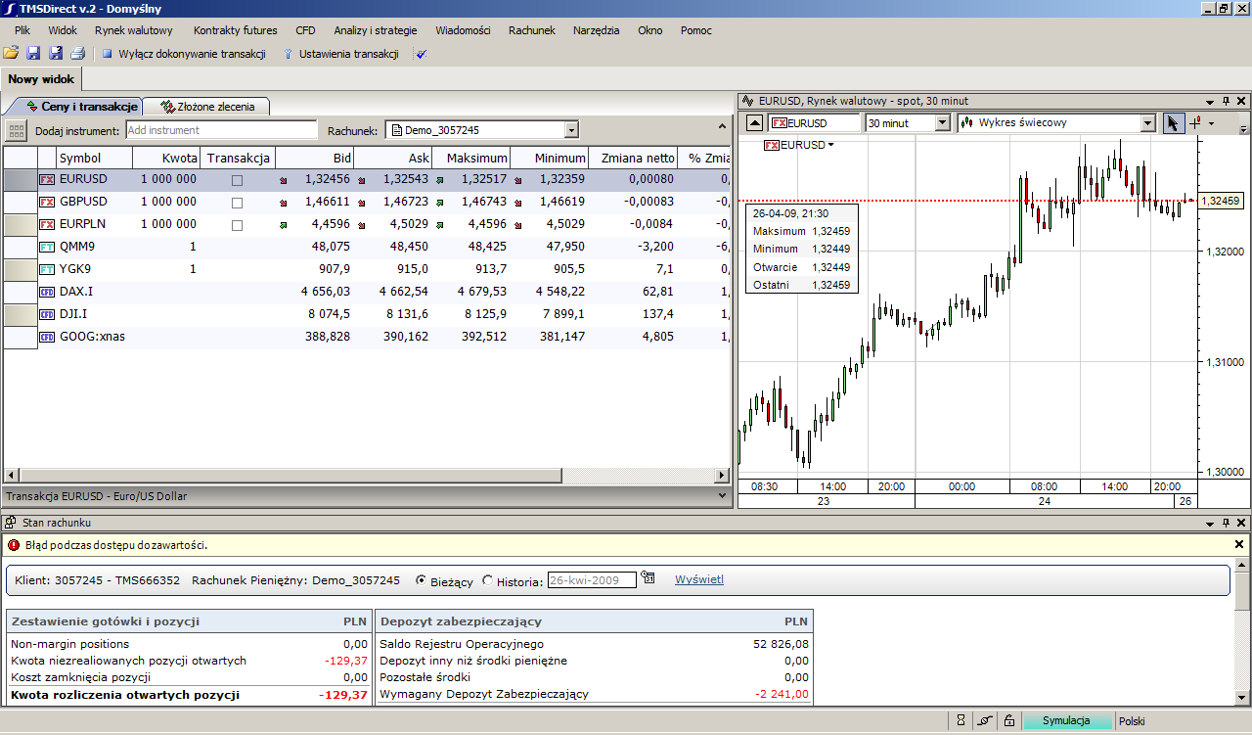The width and height of the screenshot is (1252, 735).
Task: Close the yellow error message bar
Action: (x=1239, y=544)
